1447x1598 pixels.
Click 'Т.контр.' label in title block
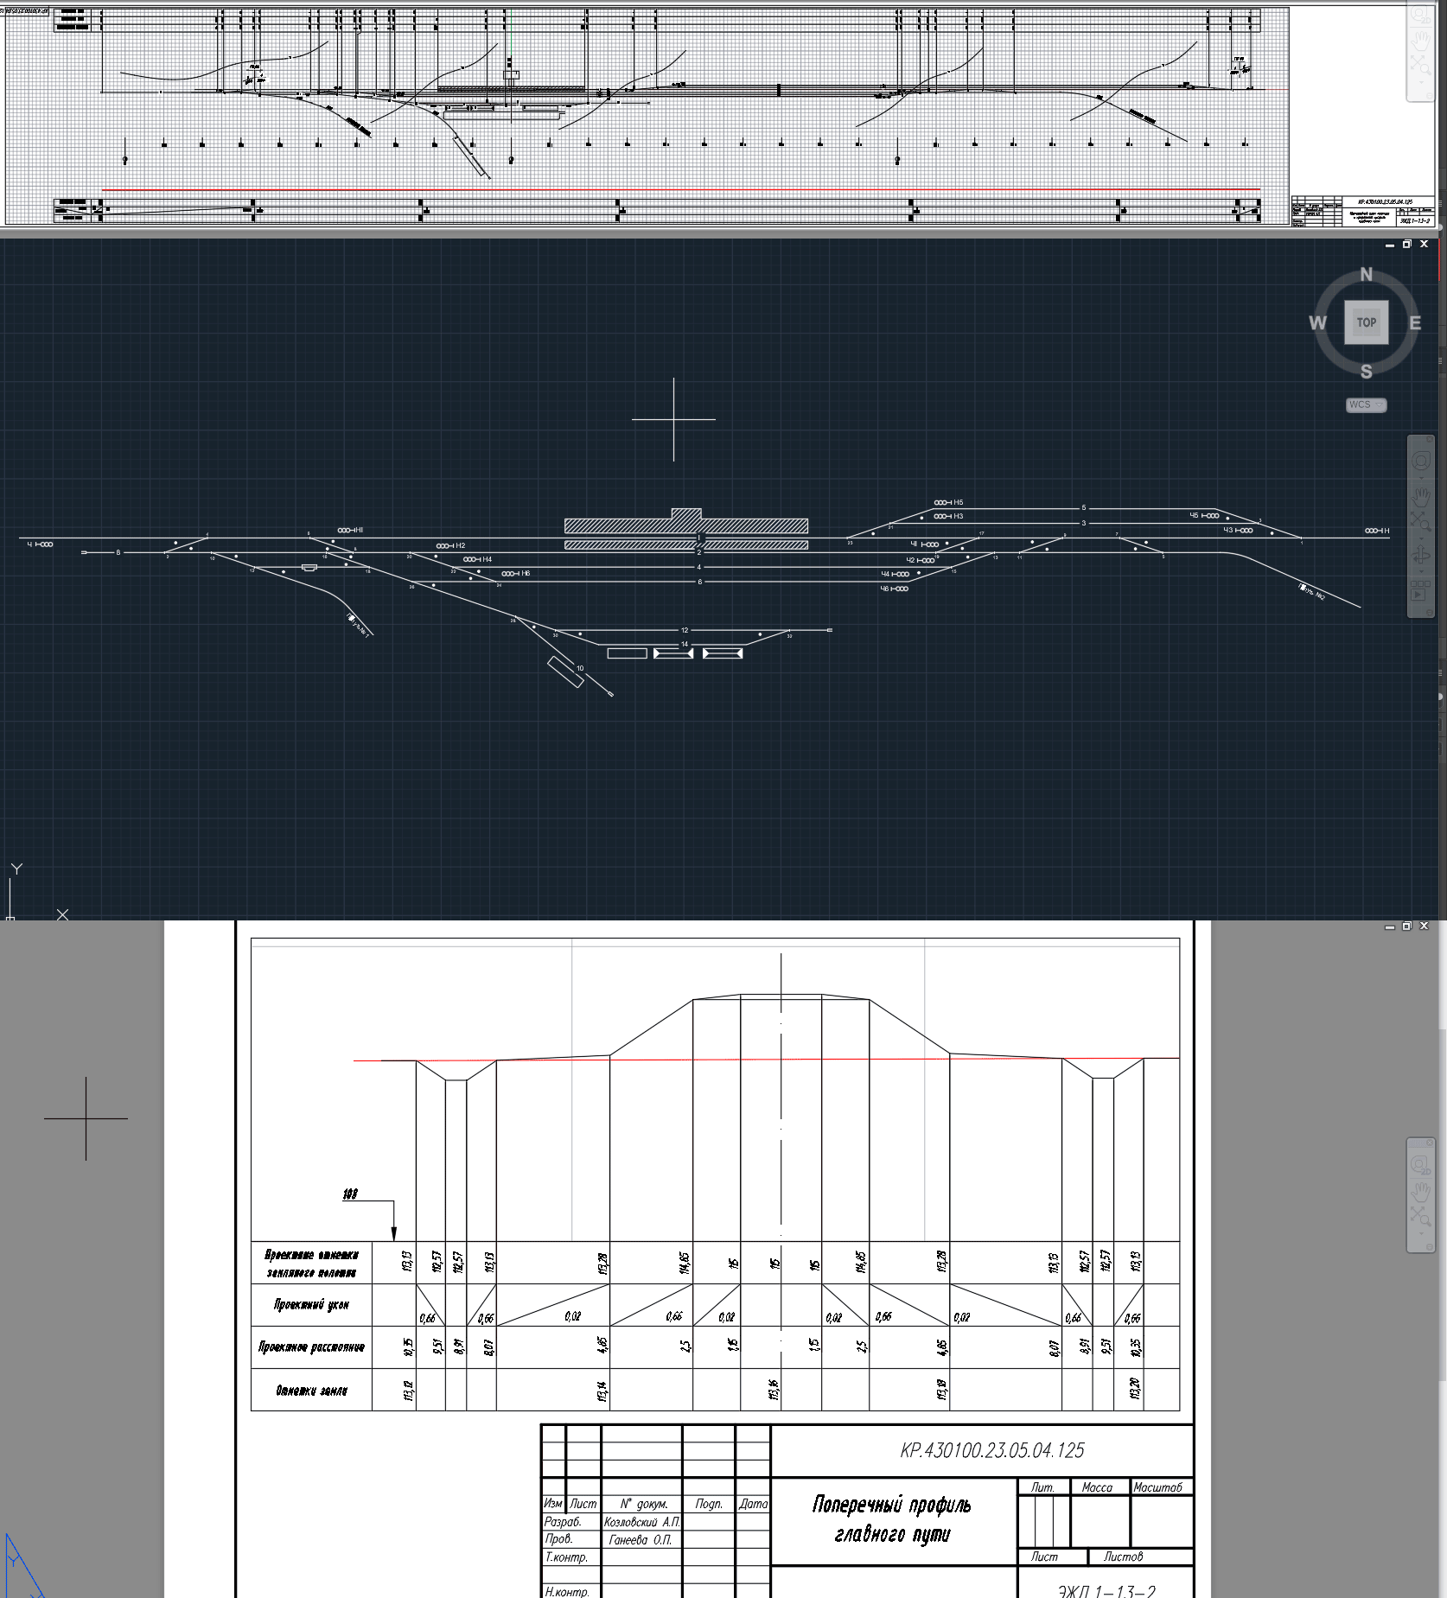coord(565,1557)
